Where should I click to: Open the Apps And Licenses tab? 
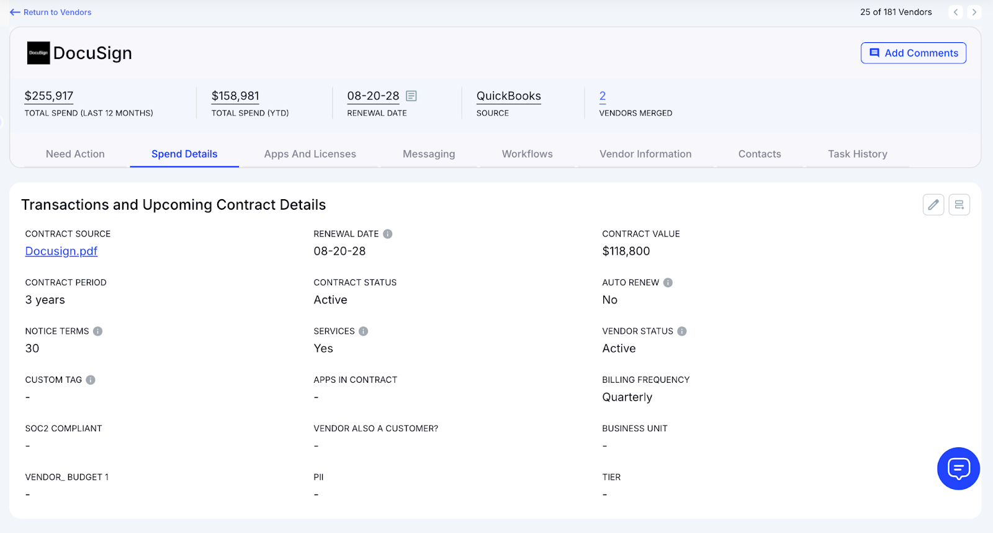(310, 154)
